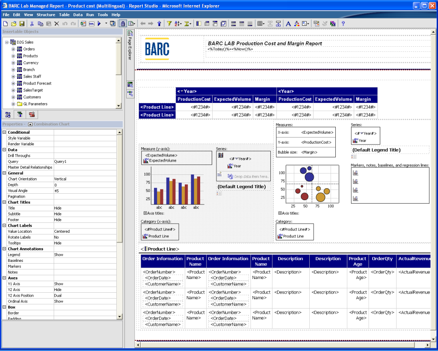Select the BARC logo image in the header
The width and height of the screenshot is (438, 351).
[157, 49]
